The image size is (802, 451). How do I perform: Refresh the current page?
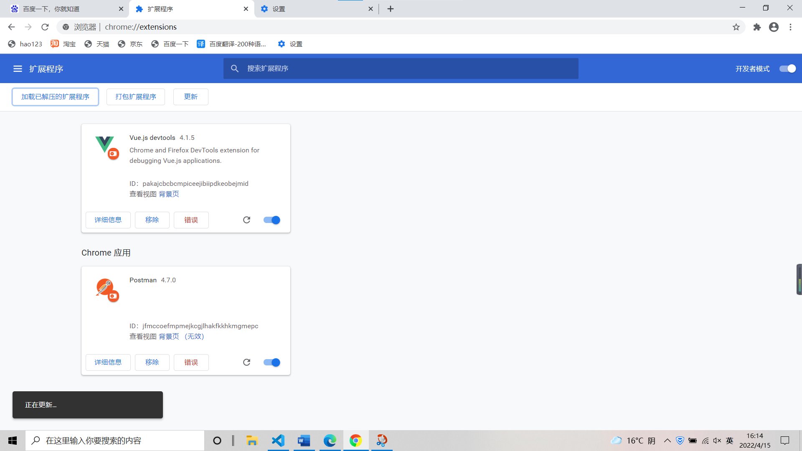45,27
